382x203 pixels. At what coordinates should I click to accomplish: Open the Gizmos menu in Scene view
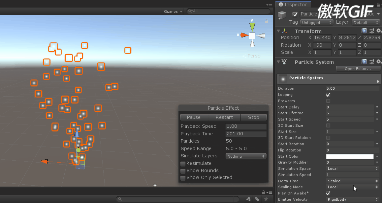pyautogui.click(x=173, y=11)
